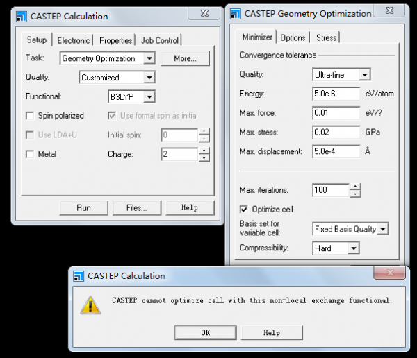Toggle the Metal checkbox
This screenshot has height=358, width=417.
tap(30, 154)
